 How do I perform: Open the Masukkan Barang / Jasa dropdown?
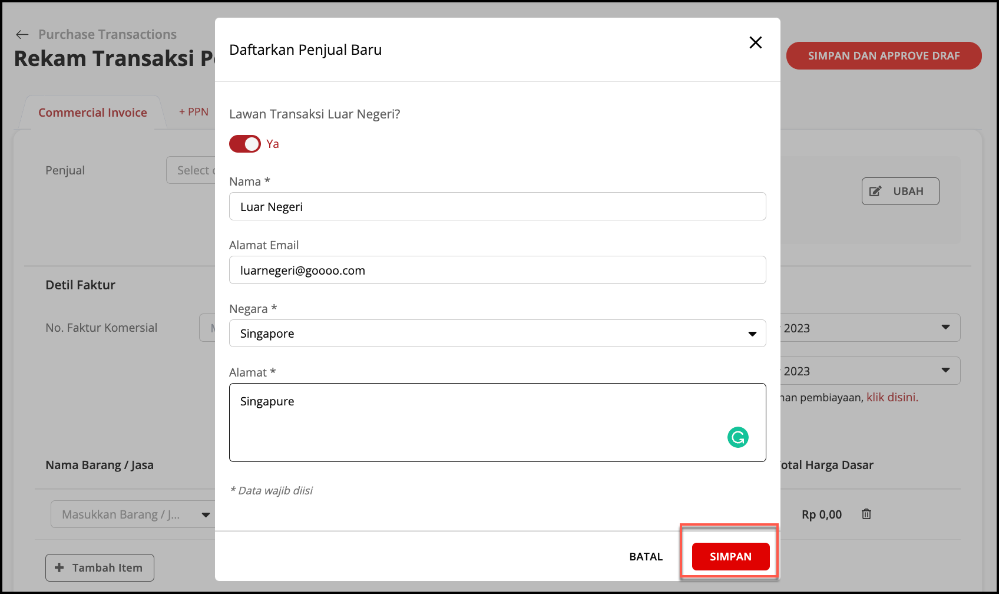133,514
